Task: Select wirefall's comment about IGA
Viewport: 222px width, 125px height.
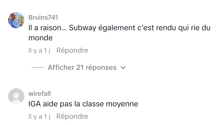Action: [x=83, y=104]
